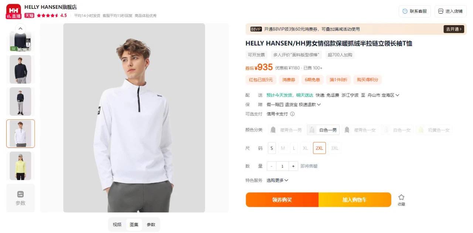
Task: Click the info icon beside 信用卡支付
Action: point(292,114)
